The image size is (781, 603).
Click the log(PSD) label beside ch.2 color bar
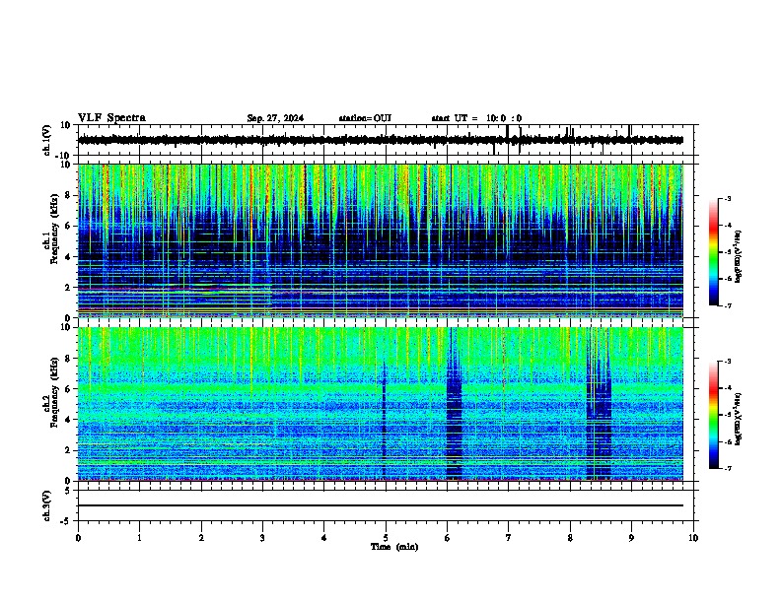[739, 420]
